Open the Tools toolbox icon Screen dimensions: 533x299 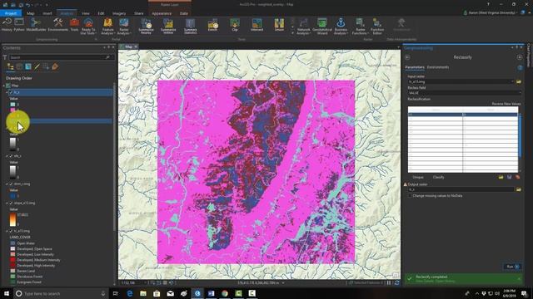(x=74, y=25)
